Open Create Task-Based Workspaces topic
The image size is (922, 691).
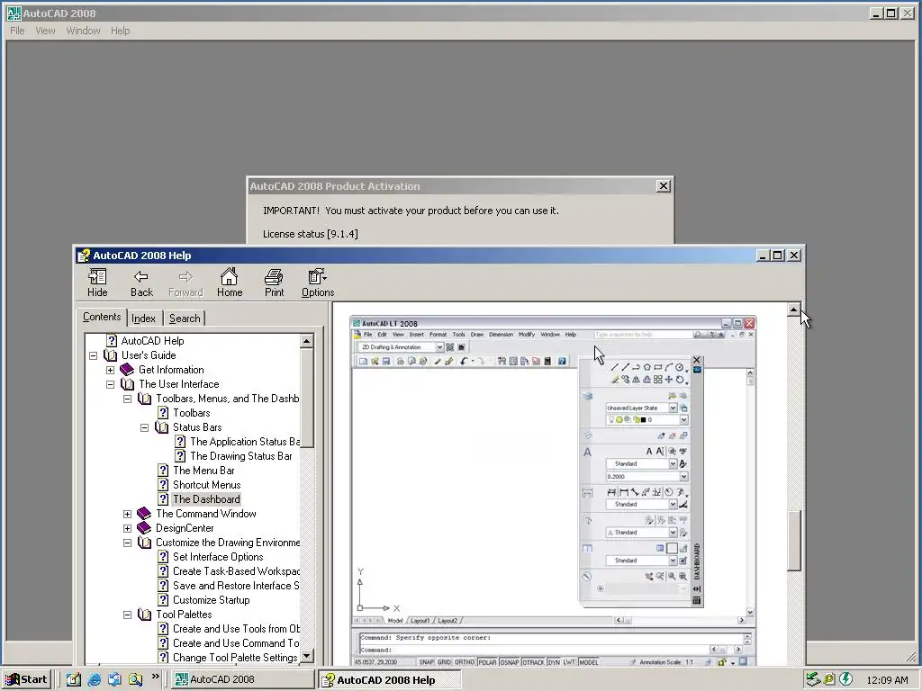tap(236, 571)
